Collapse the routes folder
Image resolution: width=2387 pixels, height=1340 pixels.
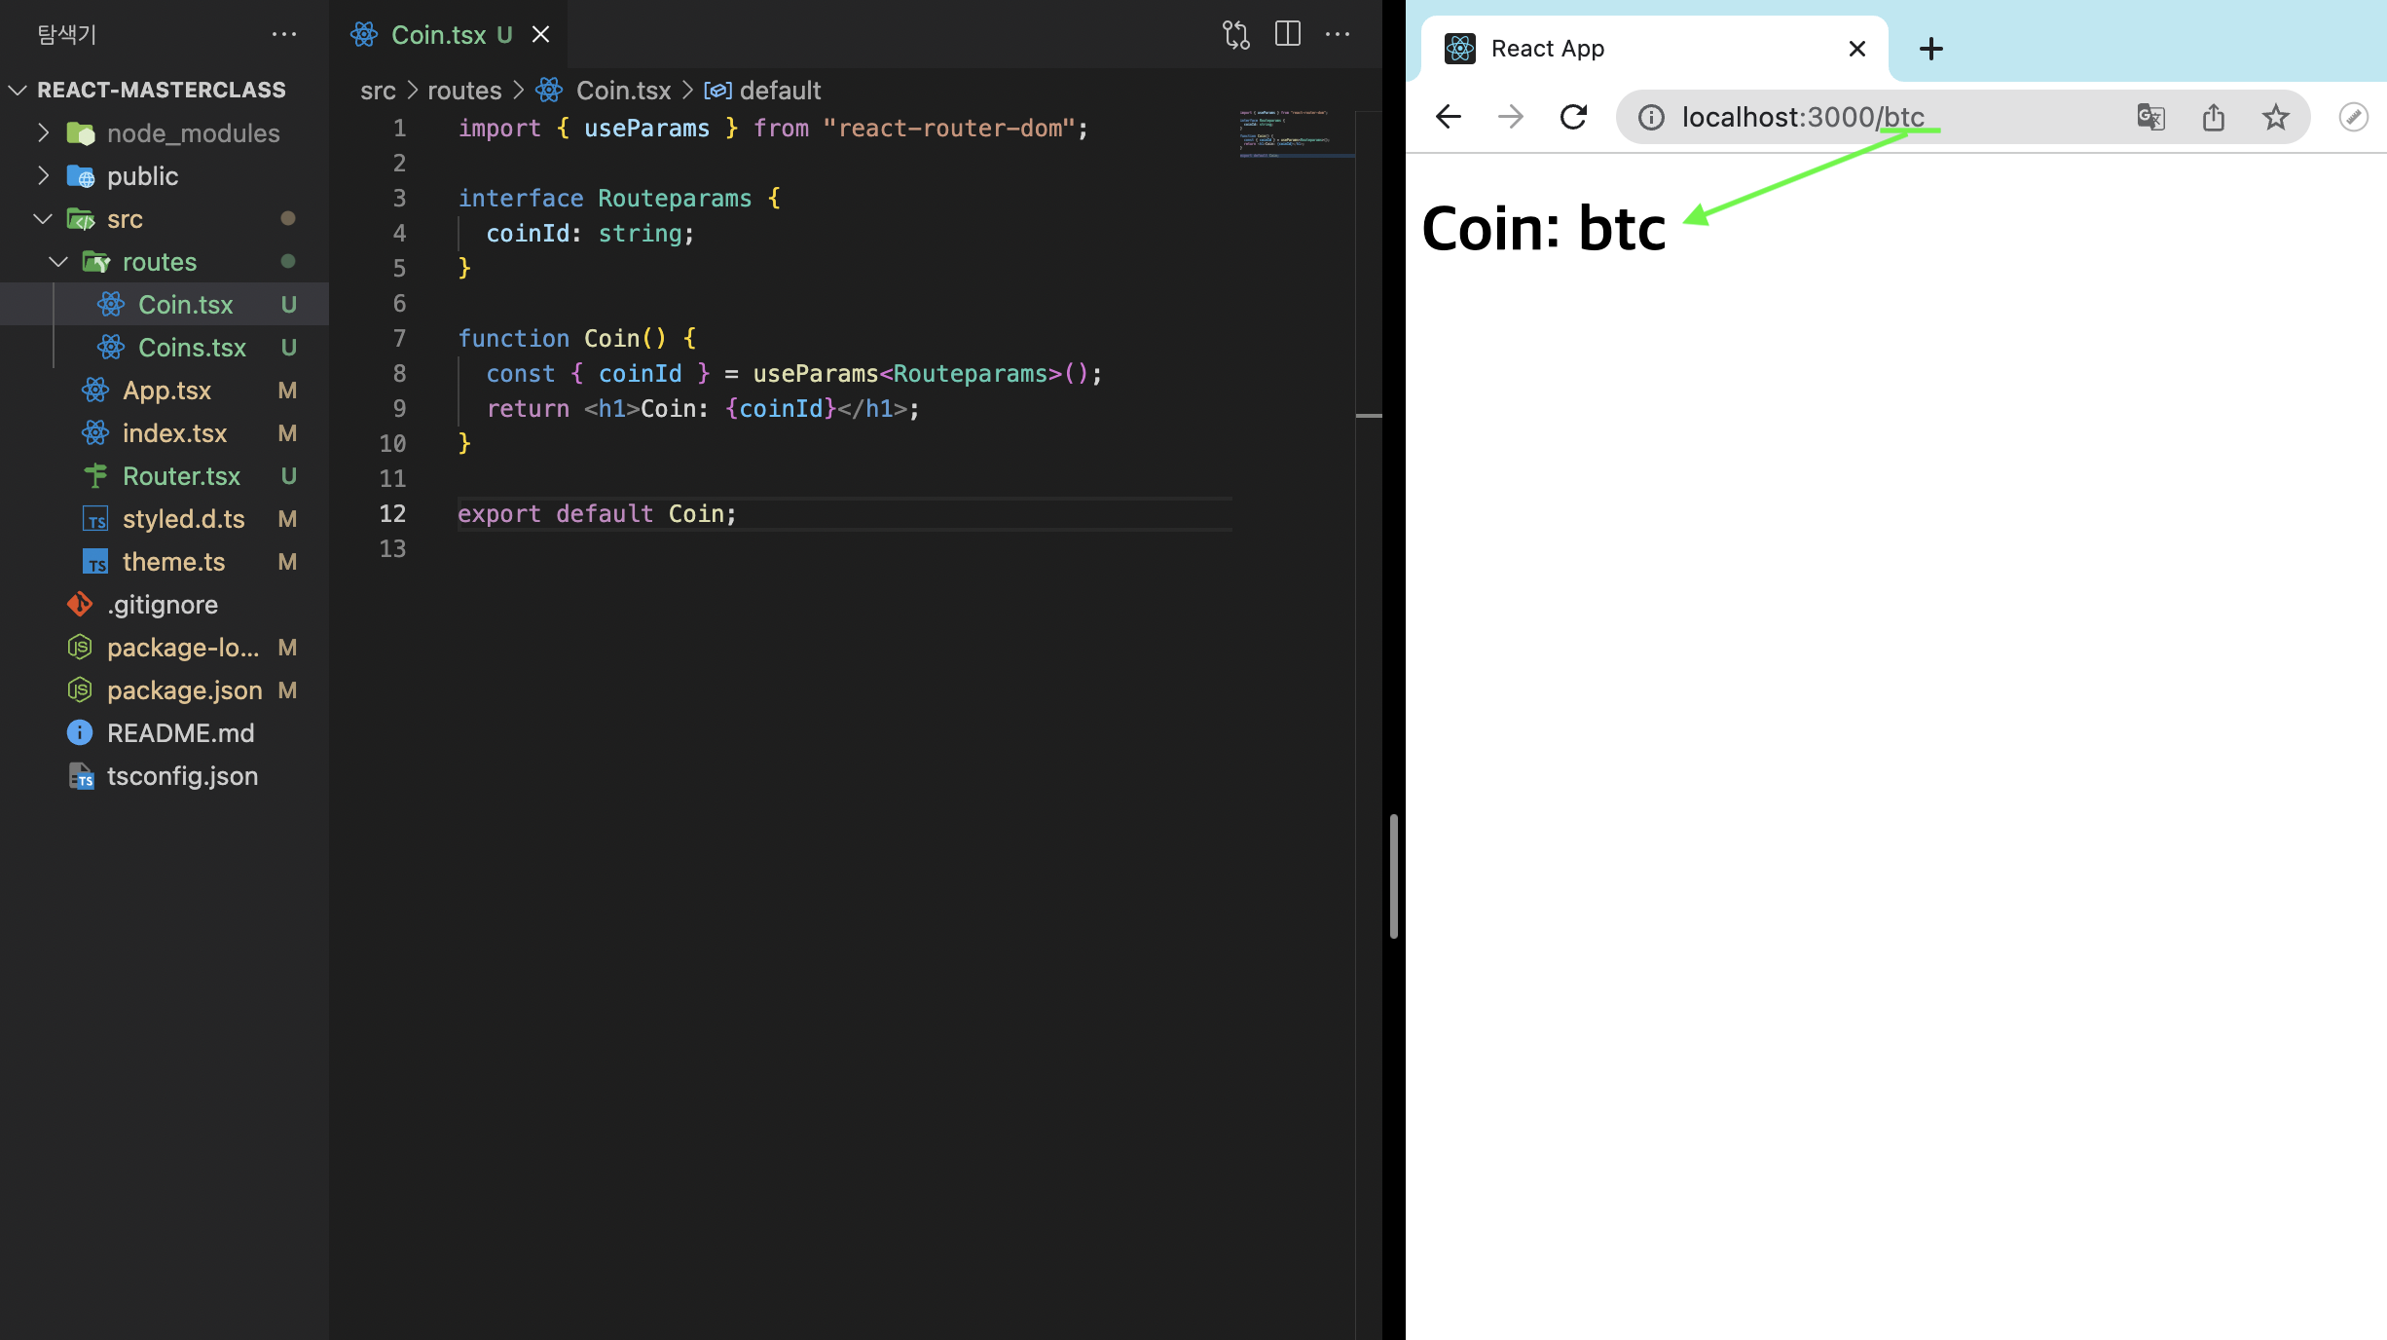(x=159, y=262)
